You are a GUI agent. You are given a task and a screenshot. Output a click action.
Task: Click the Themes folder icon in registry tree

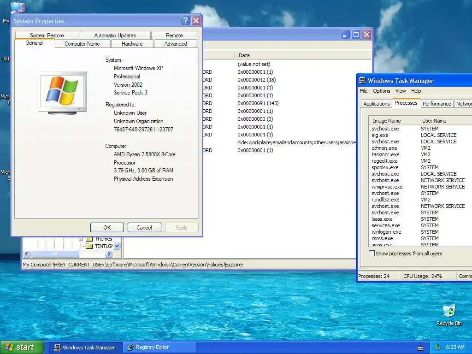point(89,239)
